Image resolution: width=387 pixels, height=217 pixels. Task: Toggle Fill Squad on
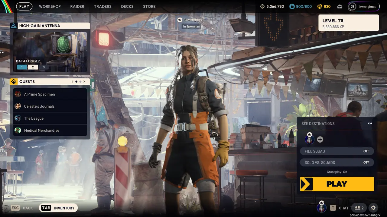[x=337, y=151]
